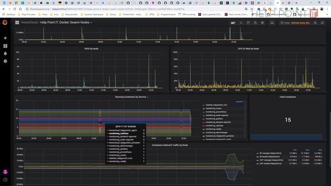Click the IN manager.helppointit.pl legend color swatch

258,153
